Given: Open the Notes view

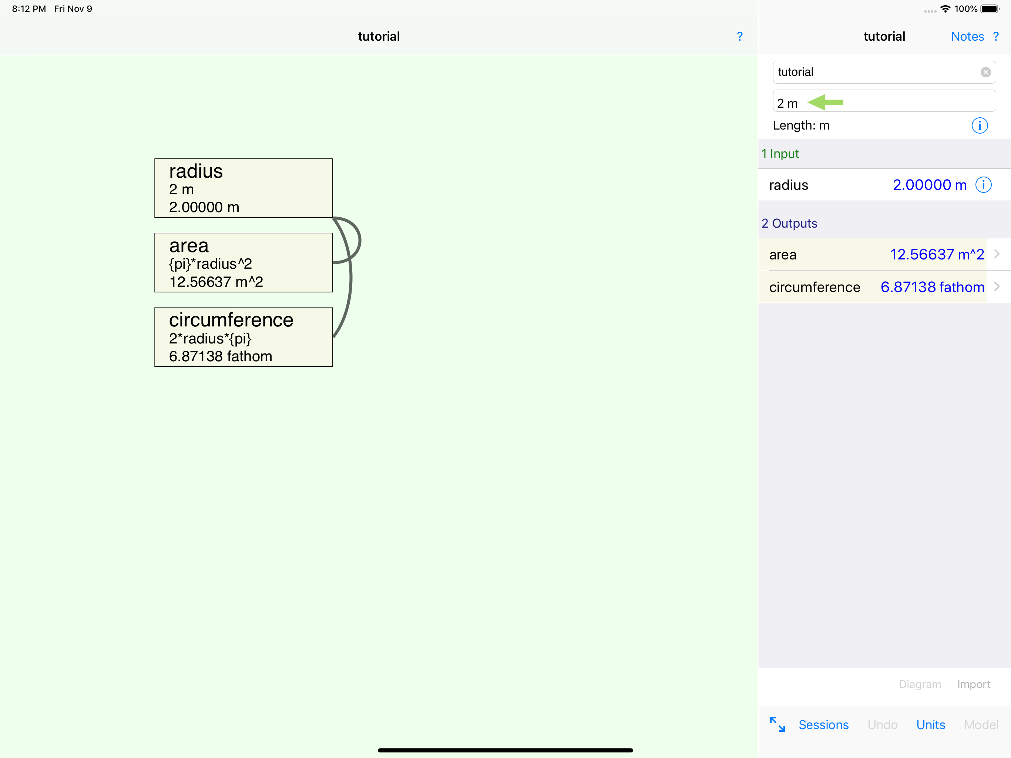Looking at the screenshot, I should coord(967,37).
